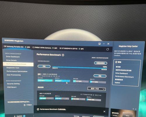Open the history period dropdown
146x117 pixels.
tap(97, 89)
